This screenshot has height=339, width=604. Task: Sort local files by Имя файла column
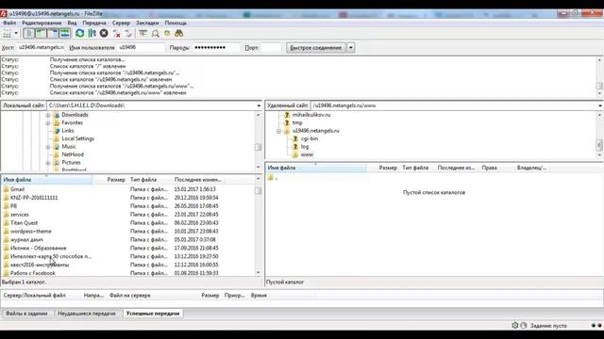click(46, 180)
